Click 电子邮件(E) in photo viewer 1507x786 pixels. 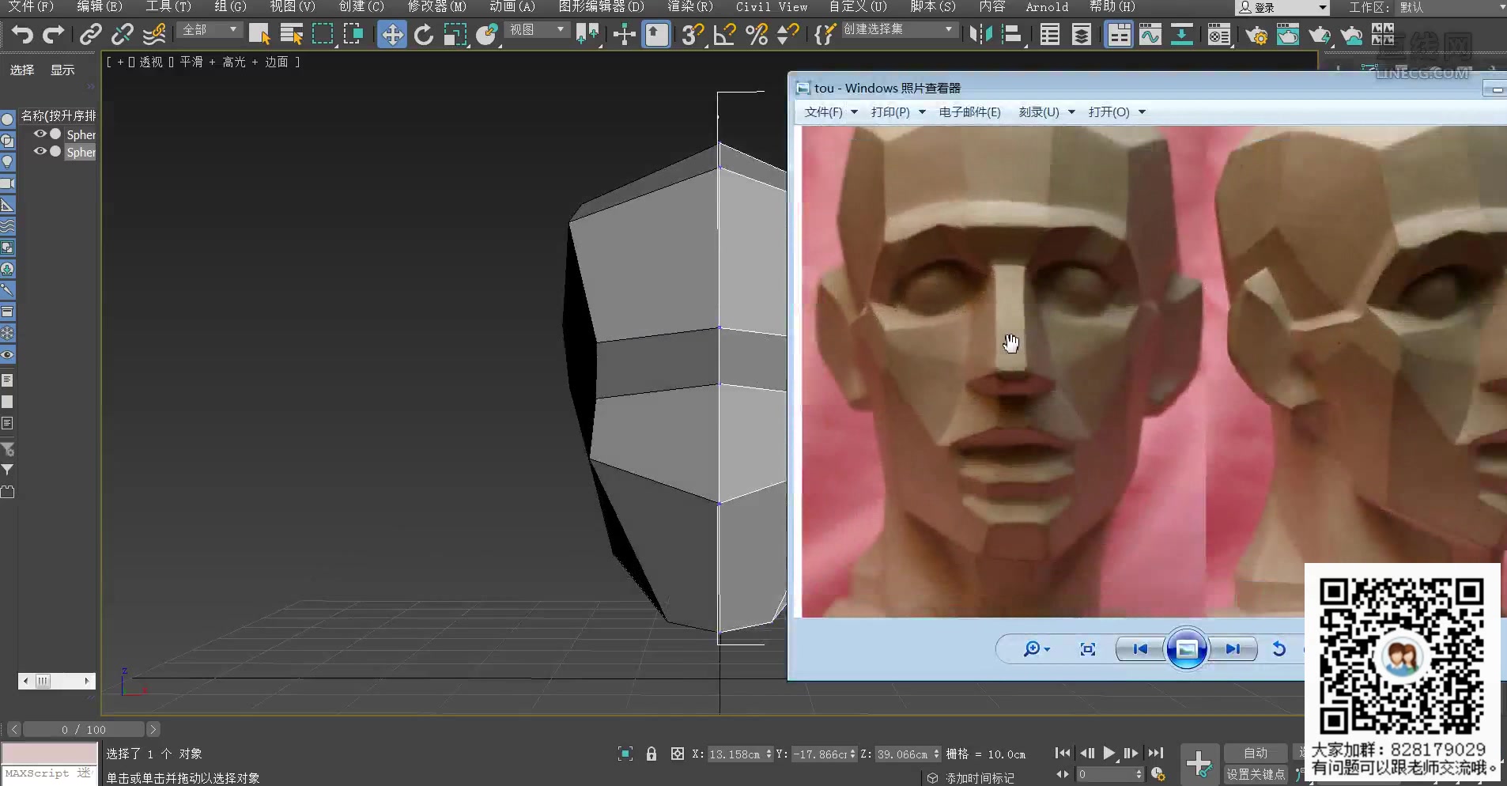[969, 112]
